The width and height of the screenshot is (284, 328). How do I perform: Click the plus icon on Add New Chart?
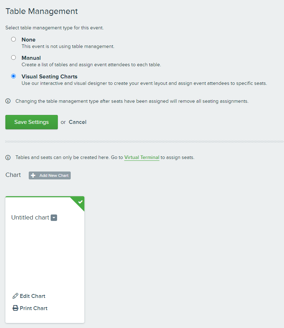33,175
